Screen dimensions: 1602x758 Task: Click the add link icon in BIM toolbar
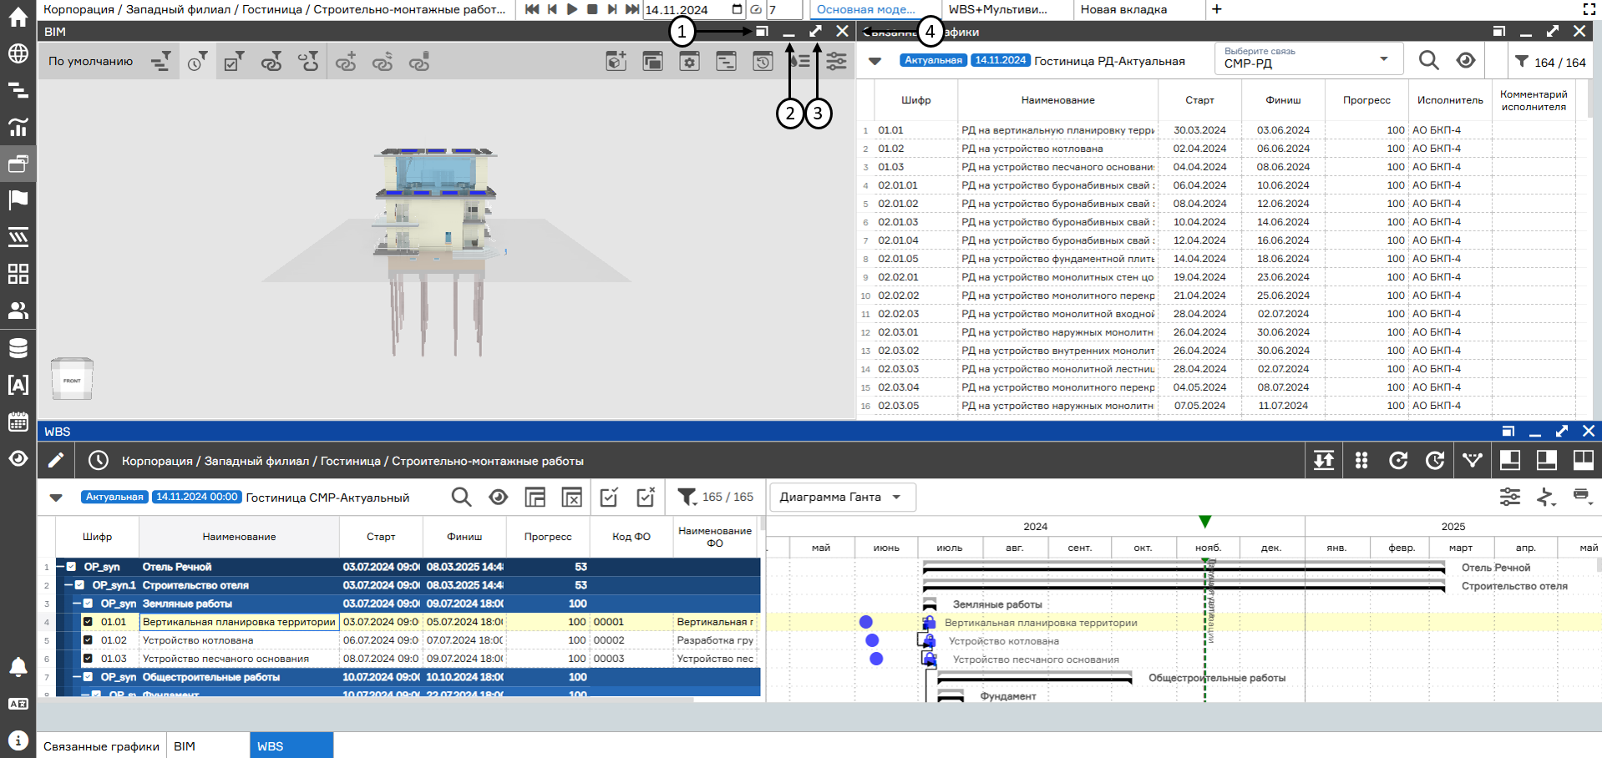(345, 62)
